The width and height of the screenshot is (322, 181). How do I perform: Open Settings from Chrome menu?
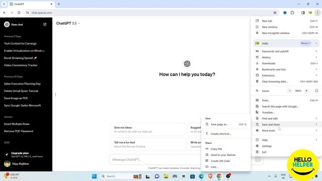(286, 146)
